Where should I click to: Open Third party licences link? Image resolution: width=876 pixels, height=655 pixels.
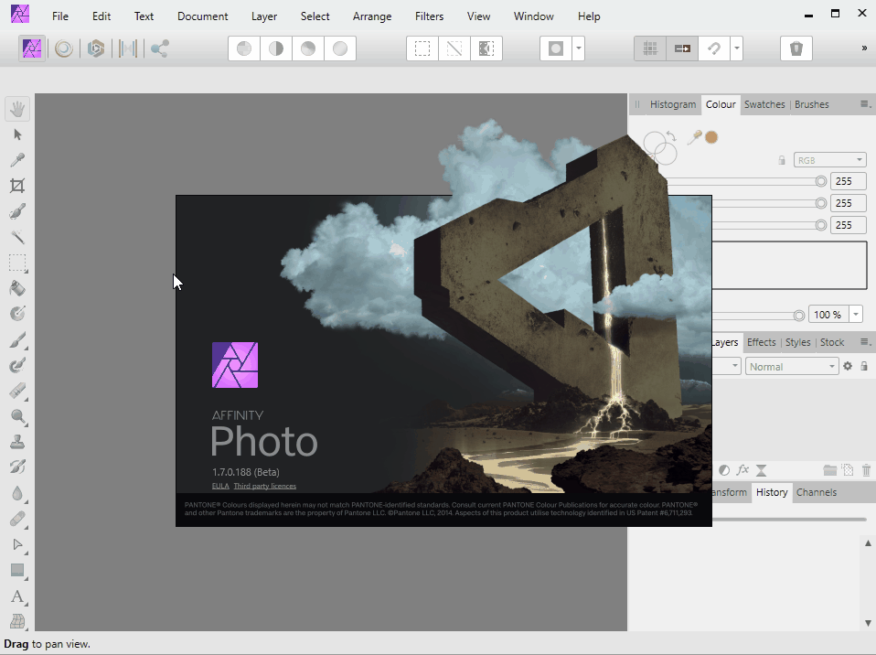pos(265,487)
